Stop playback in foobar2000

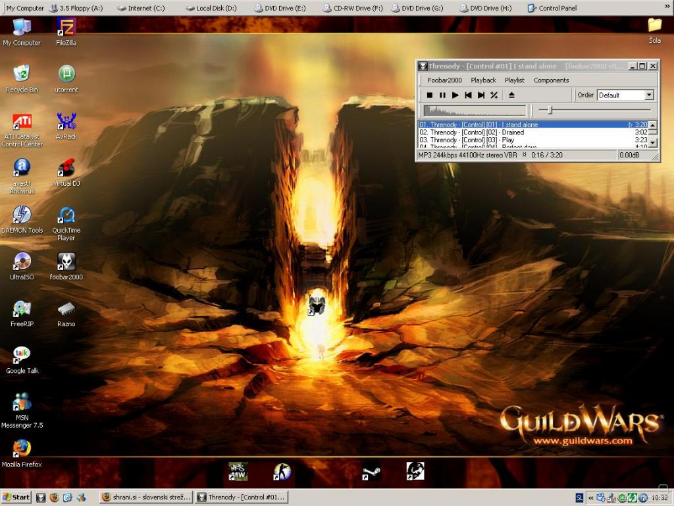coord(429,95)
